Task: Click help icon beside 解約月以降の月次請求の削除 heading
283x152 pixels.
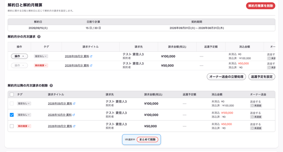Action: pos(51,85)
